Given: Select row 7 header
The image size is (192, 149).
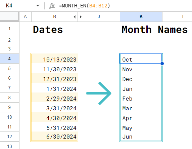Looking at the screenshot, I should (x=9, y=88).
